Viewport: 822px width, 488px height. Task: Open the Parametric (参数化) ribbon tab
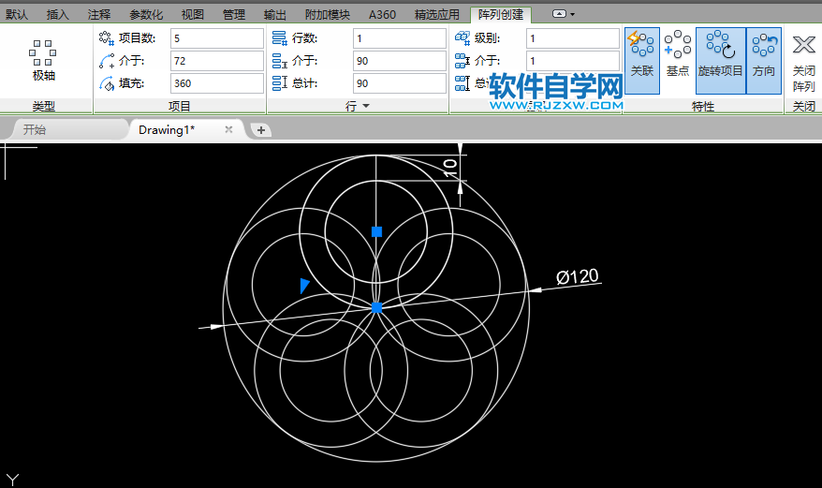pyautogui.click(x=146, y=15)
